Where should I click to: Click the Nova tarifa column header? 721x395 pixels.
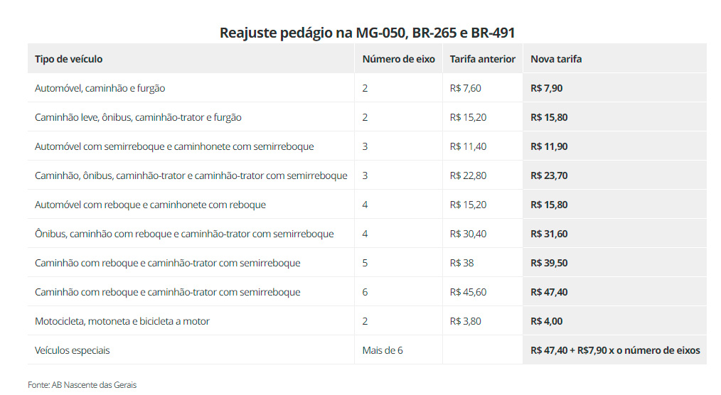coord(556,59)
